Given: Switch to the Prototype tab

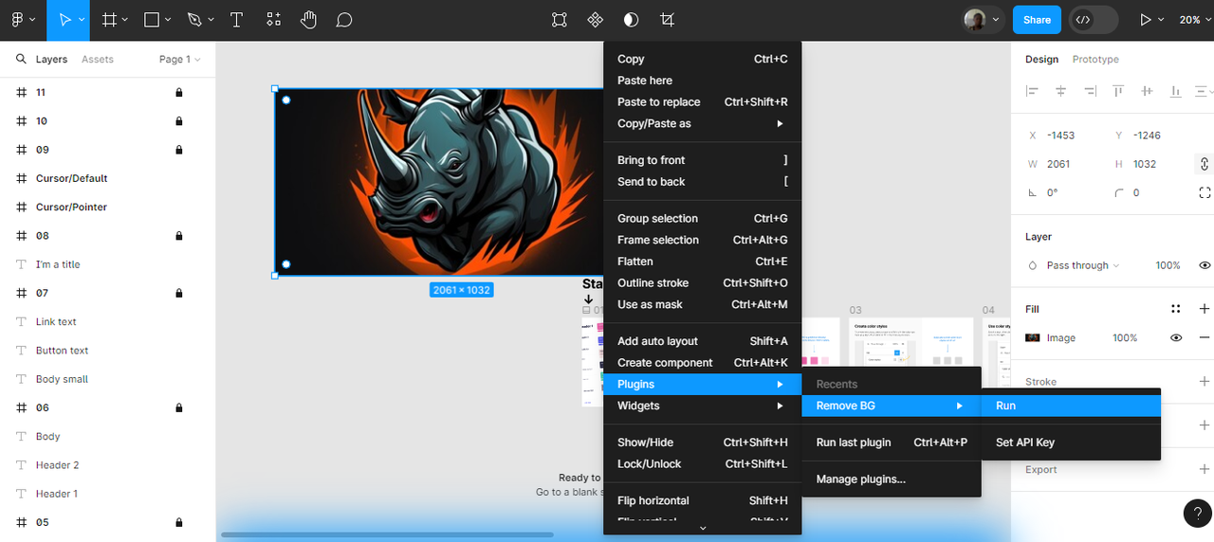Looking at the screenshot, I should pos(1095,59).
